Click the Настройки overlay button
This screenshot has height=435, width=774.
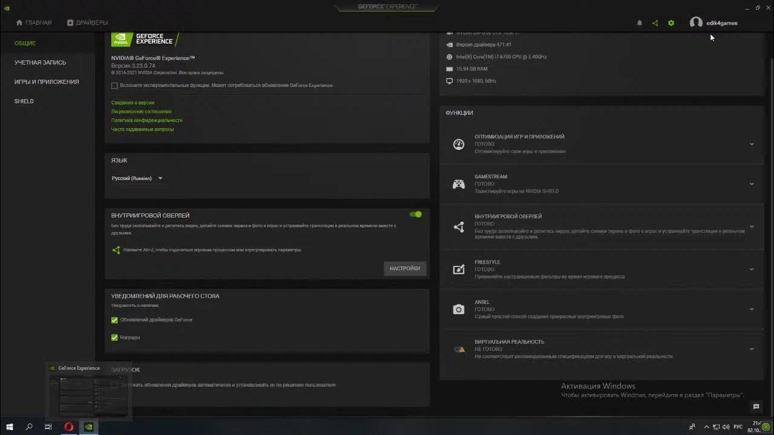(x=405, y=268)
